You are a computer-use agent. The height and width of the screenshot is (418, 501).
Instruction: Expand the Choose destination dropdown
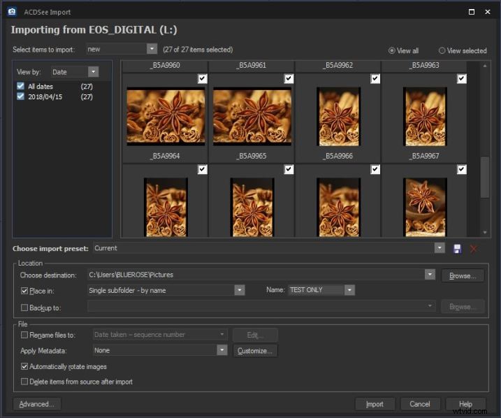point(430,274)
